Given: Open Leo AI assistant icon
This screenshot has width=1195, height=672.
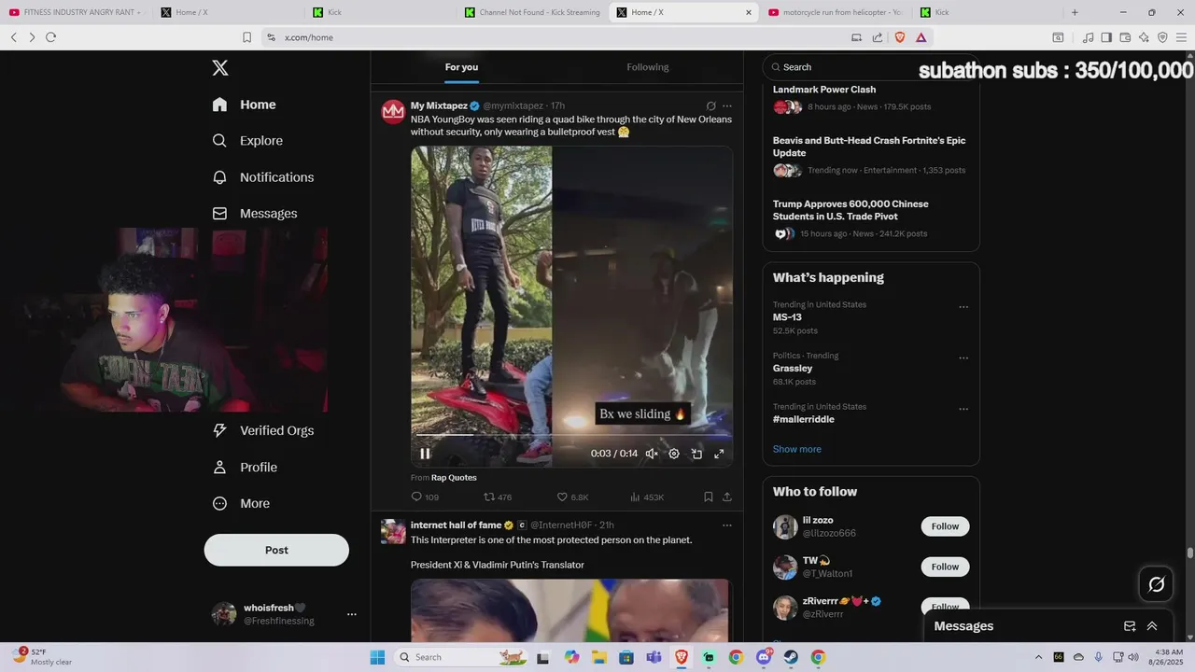Looking at the screenshot, I should pos(1144,37).
